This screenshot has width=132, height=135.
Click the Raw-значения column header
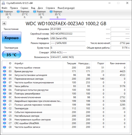pyautogui.click(x=117, y=63)
